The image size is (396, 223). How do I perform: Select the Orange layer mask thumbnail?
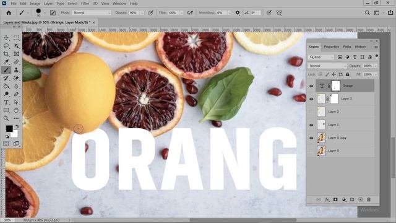point(335,86)
